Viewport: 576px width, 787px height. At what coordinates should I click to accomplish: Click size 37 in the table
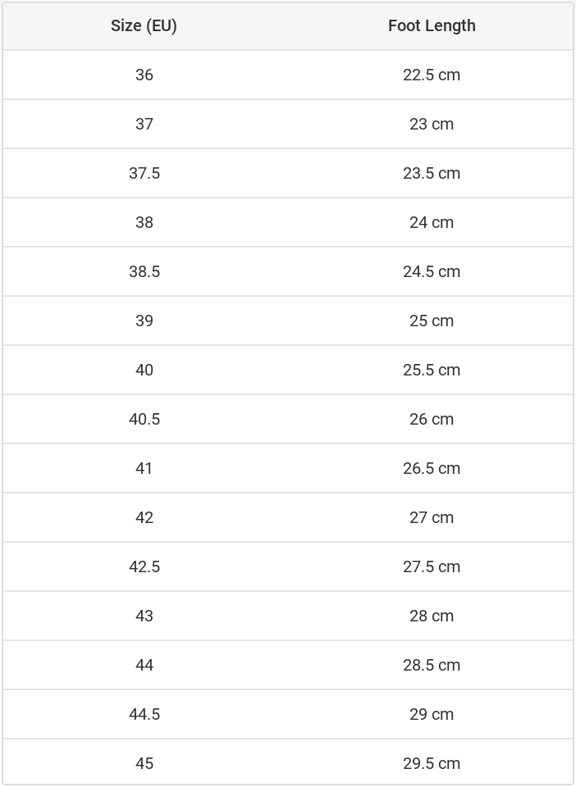tap(144, 124)
